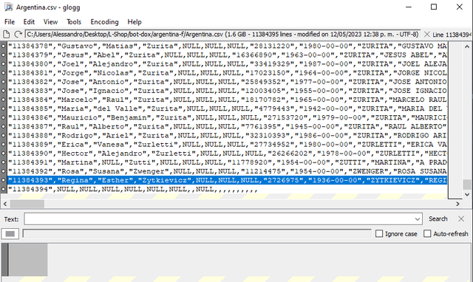Click the horizontal scrollbar right arrow
The height and width of the screenshot is (282, 473).
(458, 204)
